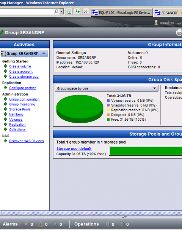This screenshot has height=230, width=182.
Task: Toggle the alarms panel expand arrows
Action: click(x=124, y=217)
